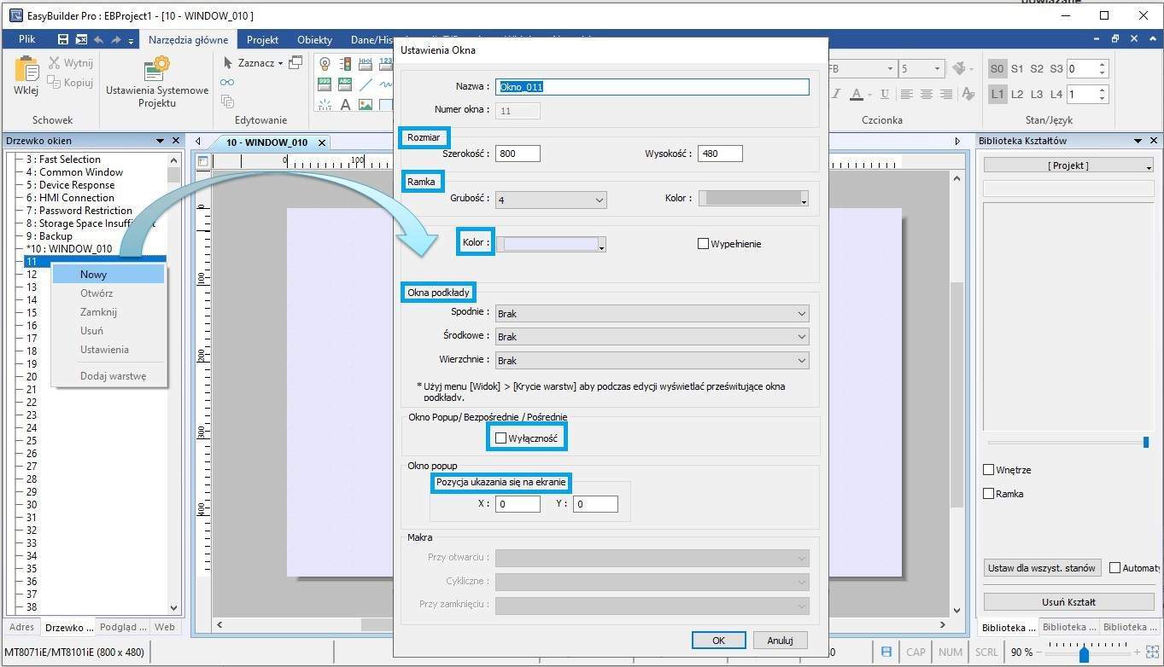This screenshot has width=1164, height=667.
Task: Click OK in Ustawienia Okna dialog
Action: click(x=718, y=641)
